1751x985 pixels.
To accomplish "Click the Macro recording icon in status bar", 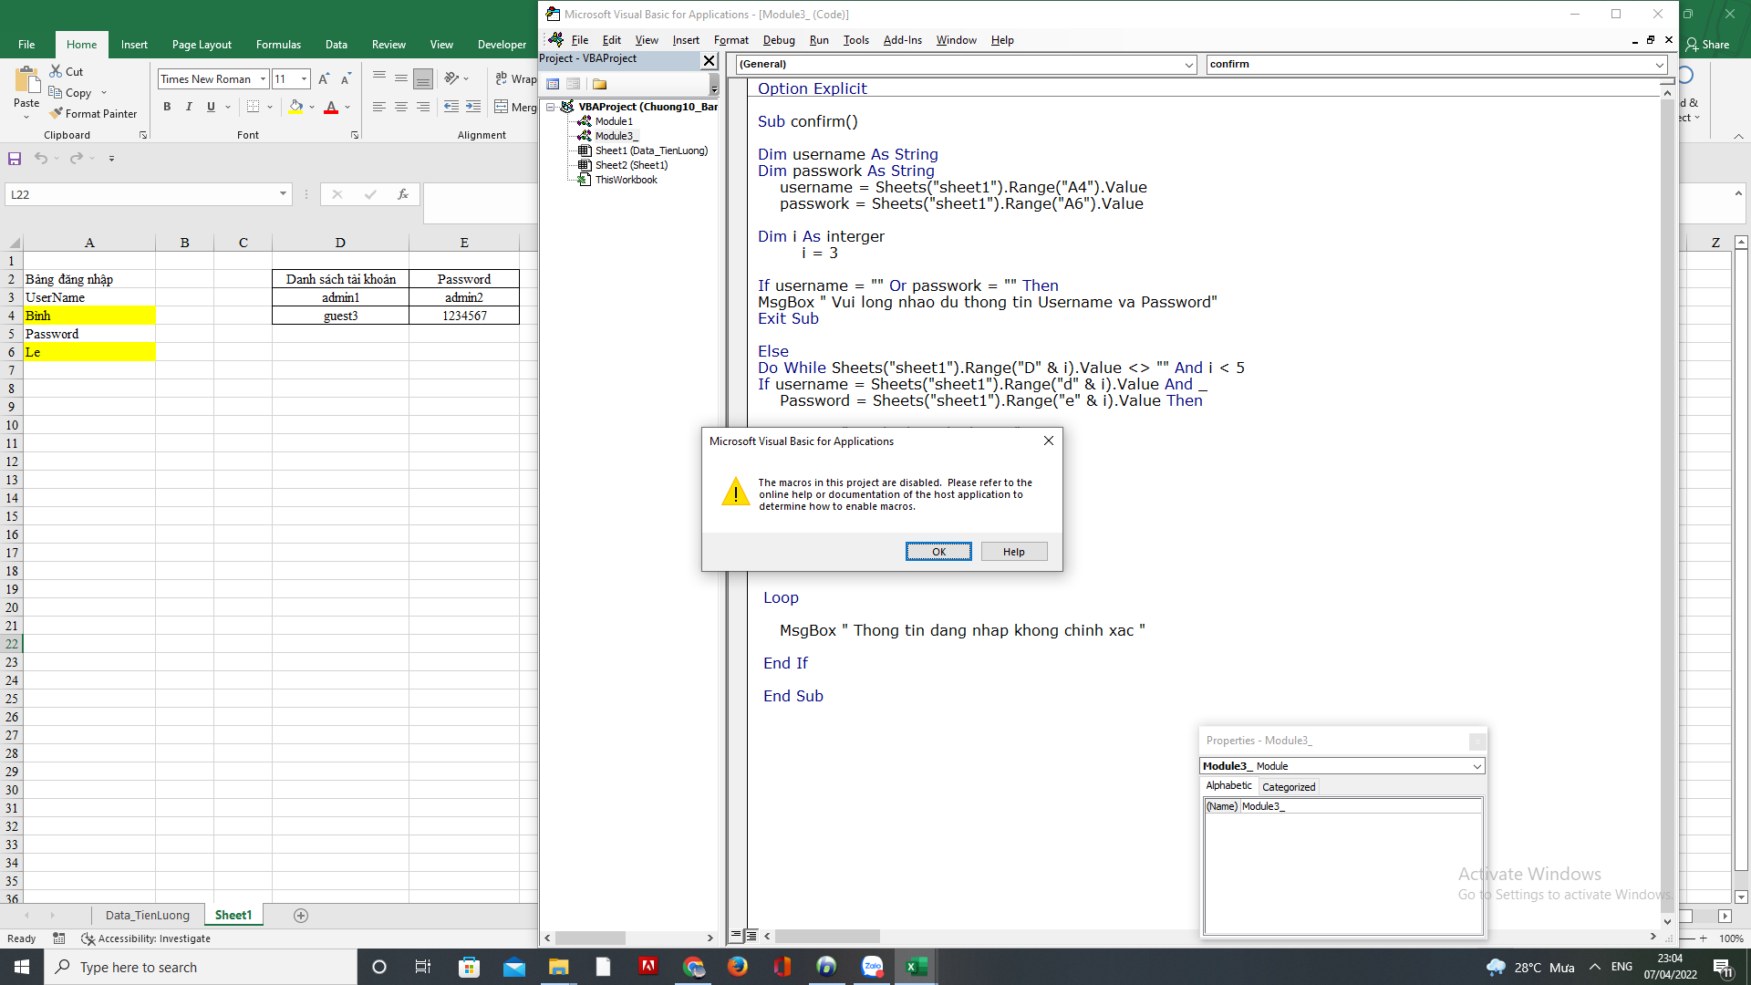I will tap(59, 938).
